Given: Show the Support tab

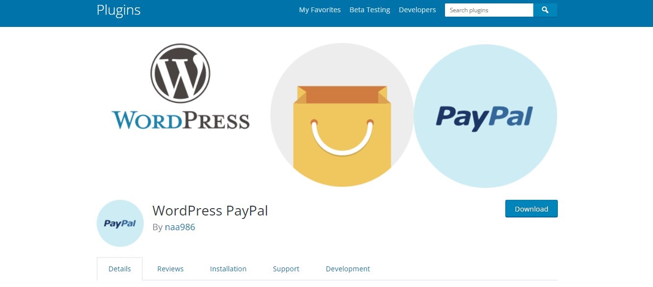Looking at the screenshot, I should (286, 269).
